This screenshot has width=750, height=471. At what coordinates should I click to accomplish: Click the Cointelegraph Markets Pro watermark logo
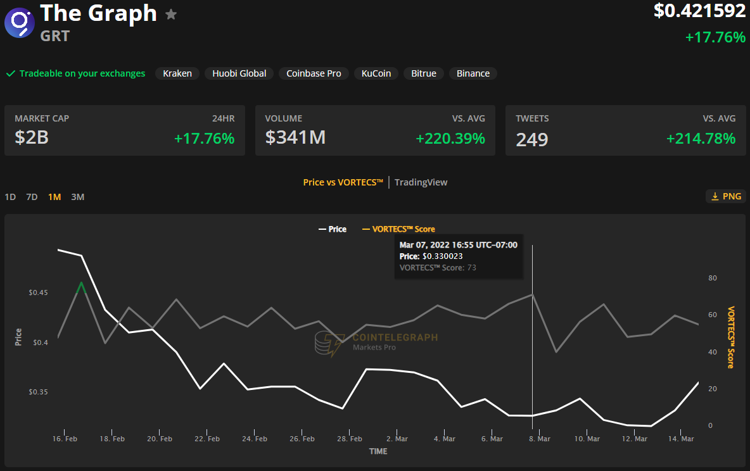point(326,344)
